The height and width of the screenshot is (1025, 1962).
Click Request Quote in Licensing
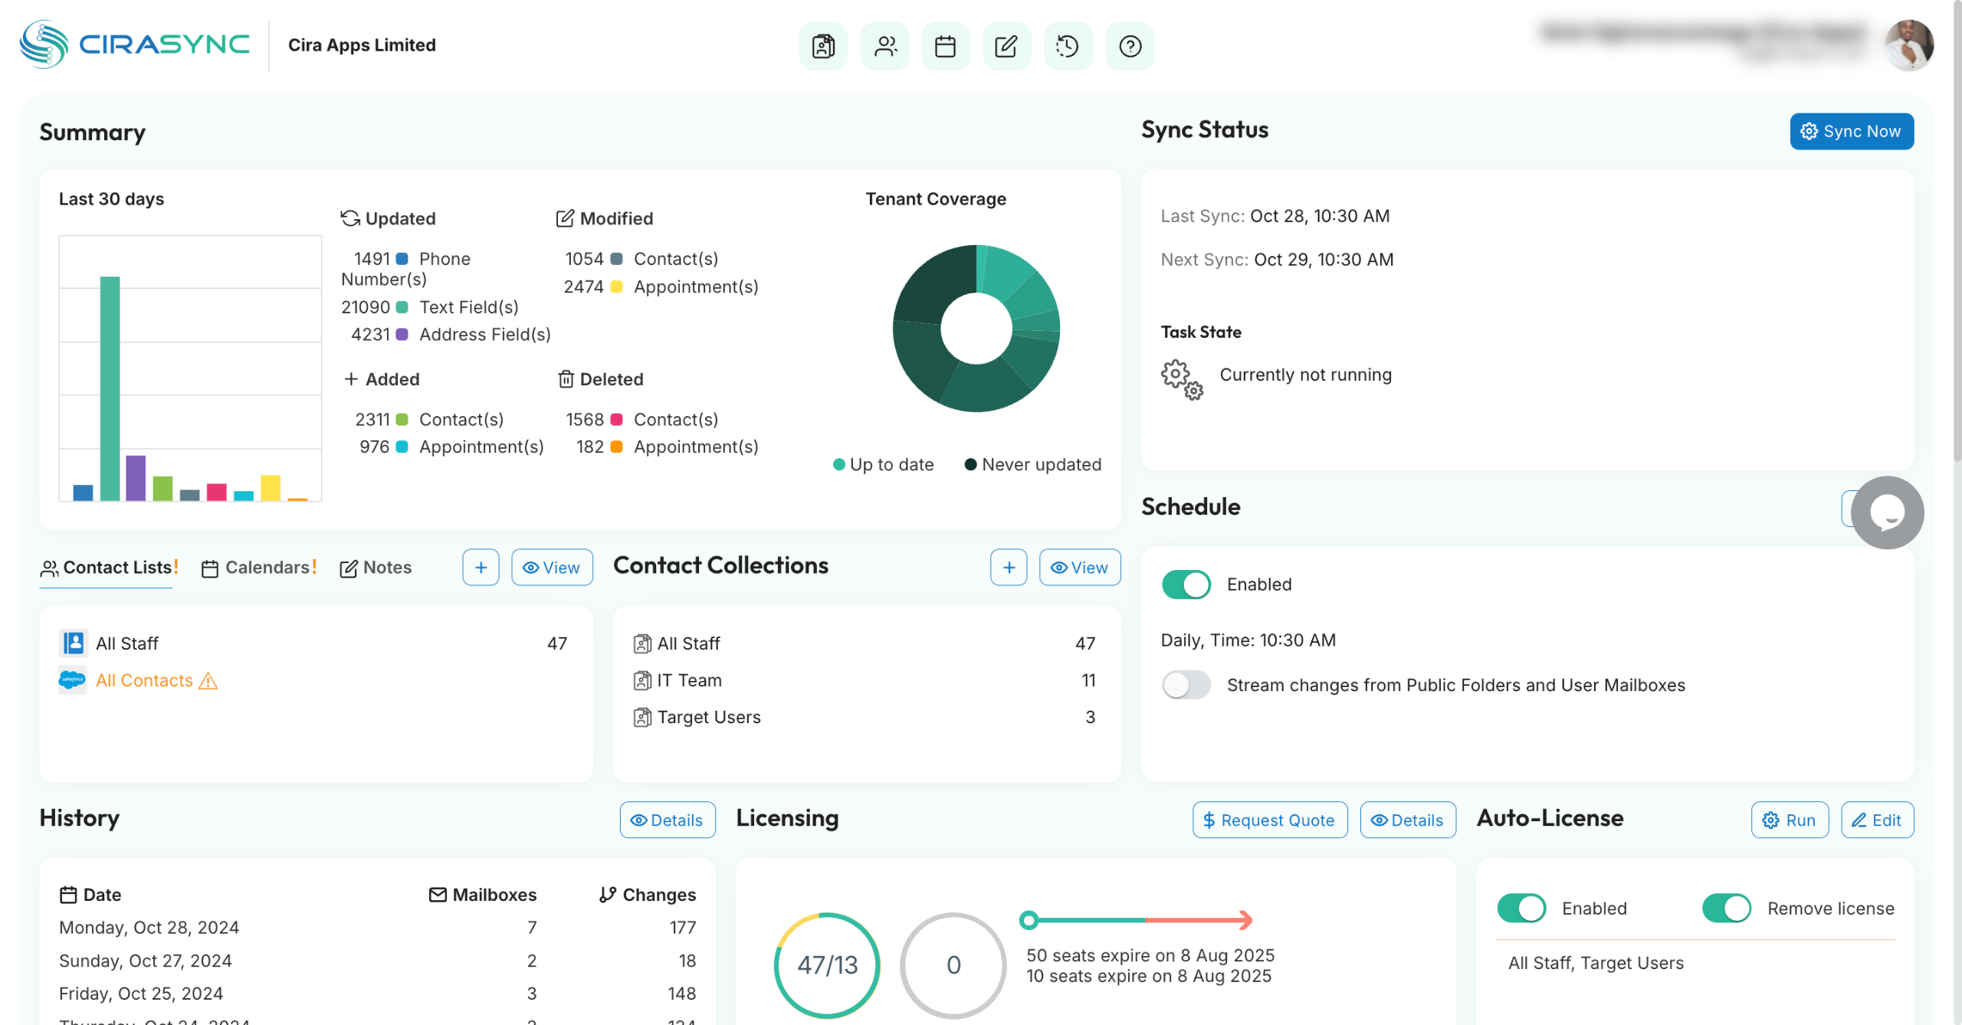[1269, 820]
